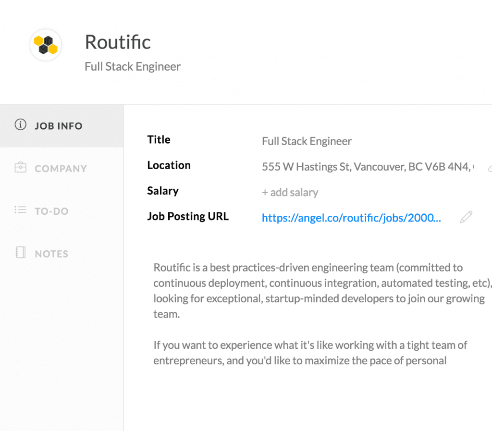This screenshot has width=492, height=431.
Task: Click the Job Info circled-i icon
Action: coord(20,125)
